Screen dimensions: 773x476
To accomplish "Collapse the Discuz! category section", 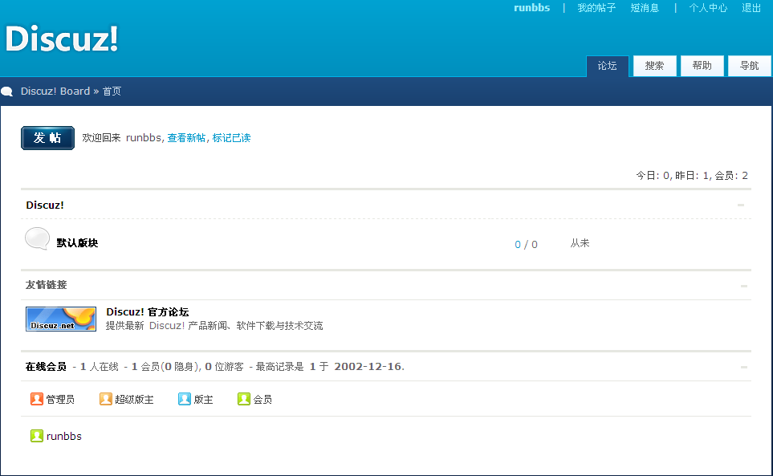I will tap(740, 205).
